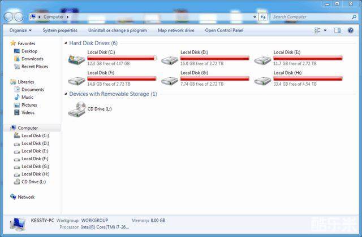Click Map network drive
362x237 pixels.
click(176, 30)
